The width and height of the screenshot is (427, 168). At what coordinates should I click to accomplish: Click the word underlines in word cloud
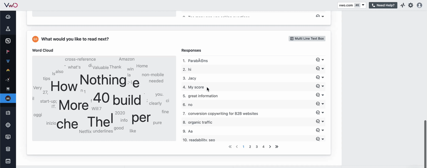103,131
